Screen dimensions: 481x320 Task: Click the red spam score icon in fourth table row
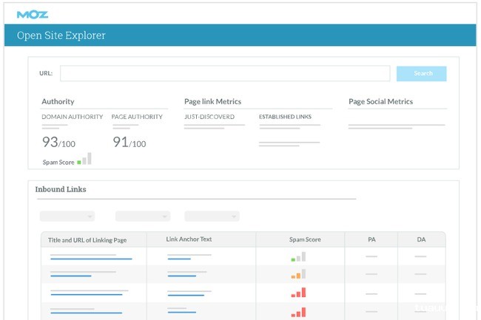[297, 310]
